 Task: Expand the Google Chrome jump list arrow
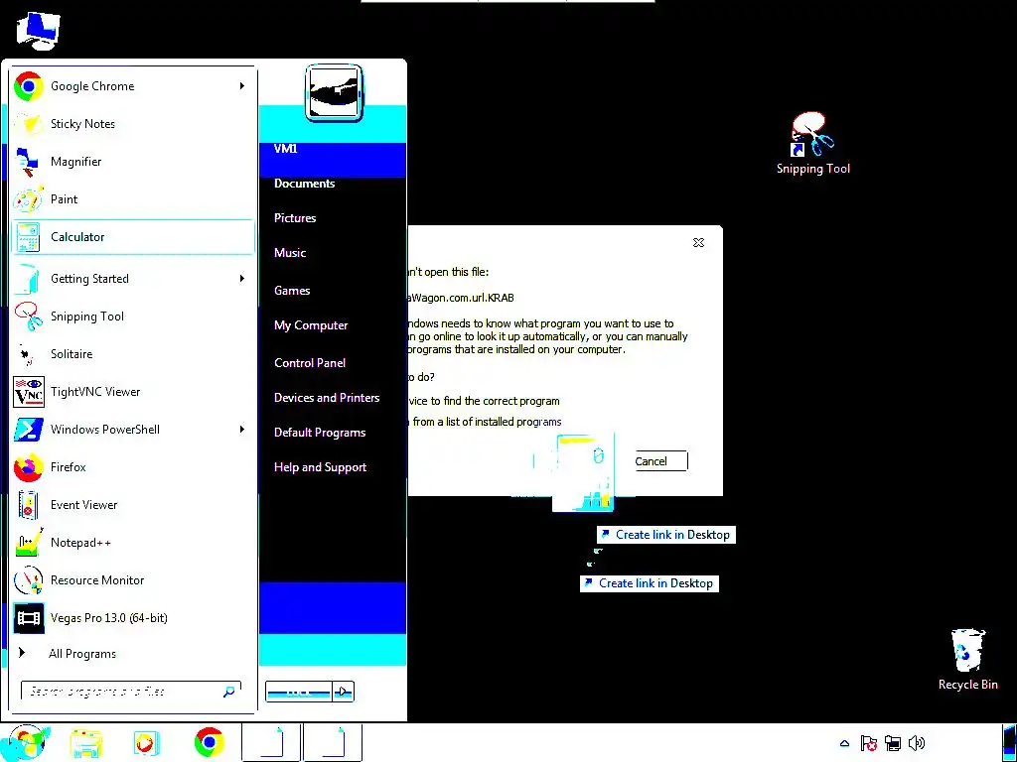click(x=242, y=86)
